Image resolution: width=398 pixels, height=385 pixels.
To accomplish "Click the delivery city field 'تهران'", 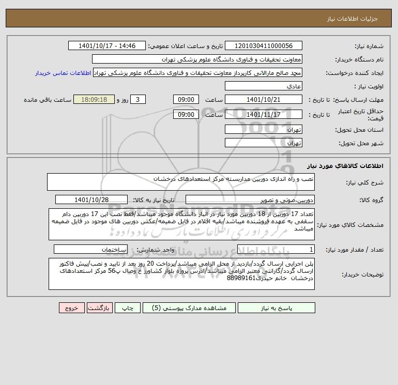I will coord(264,143).
